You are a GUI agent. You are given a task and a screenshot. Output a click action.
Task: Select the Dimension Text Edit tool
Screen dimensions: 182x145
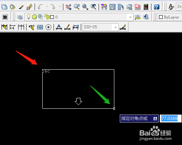point(67,27)
